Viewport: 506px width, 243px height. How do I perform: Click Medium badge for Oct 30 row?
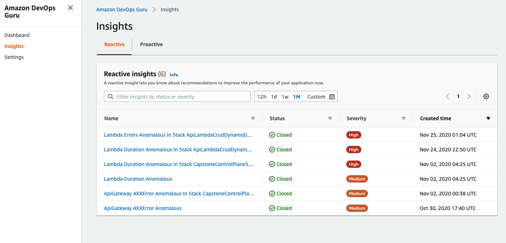tap(357, 208)
